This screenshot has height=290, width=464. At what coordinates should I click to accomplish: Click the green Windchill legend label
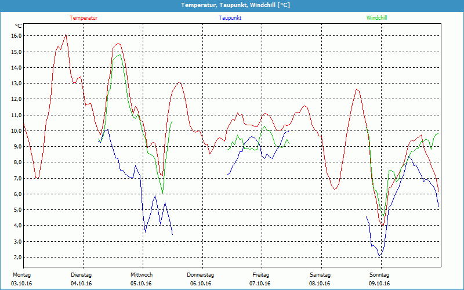pos(376,18)
